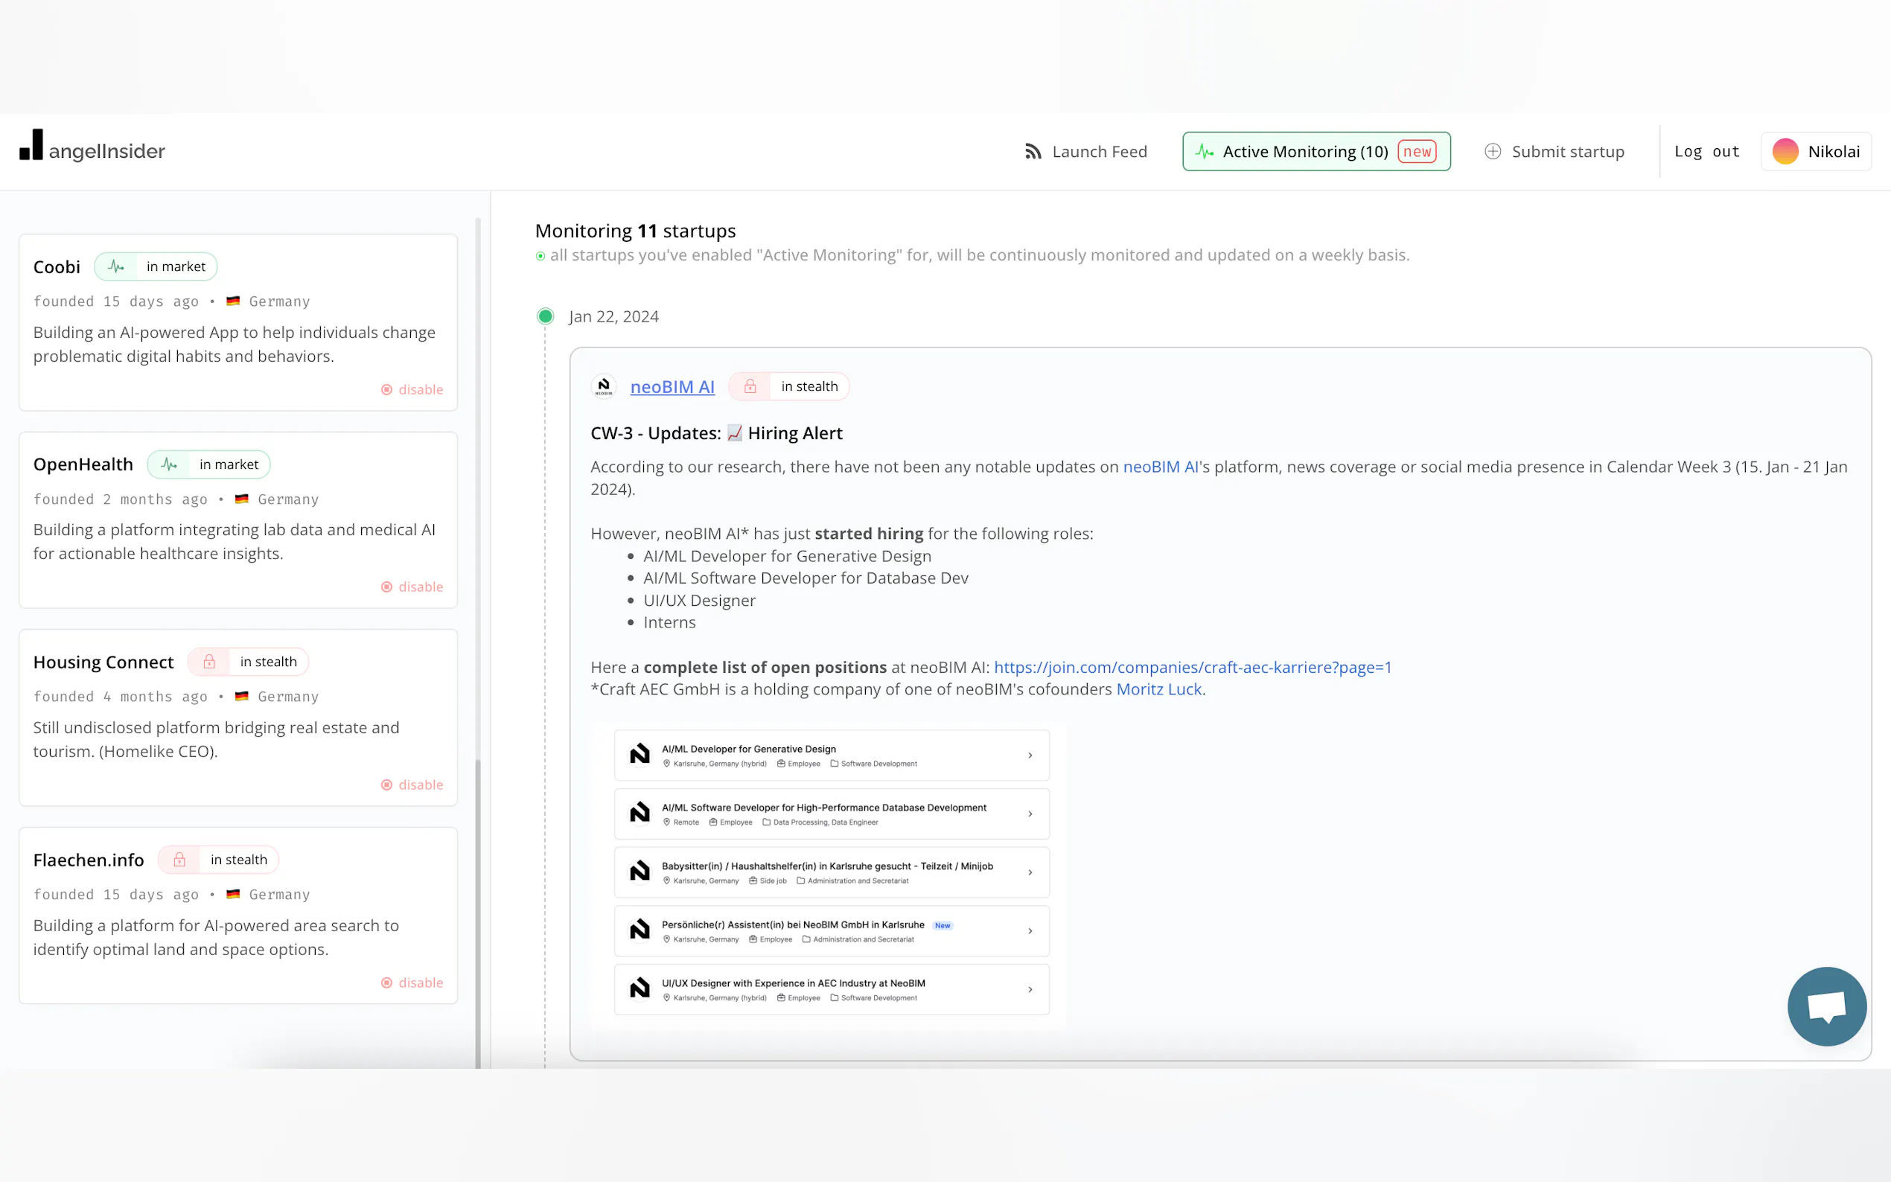Click the Launch Feed RSS icon
This screenshot has height=1182, width=1891.
(x=1033, y=152)
